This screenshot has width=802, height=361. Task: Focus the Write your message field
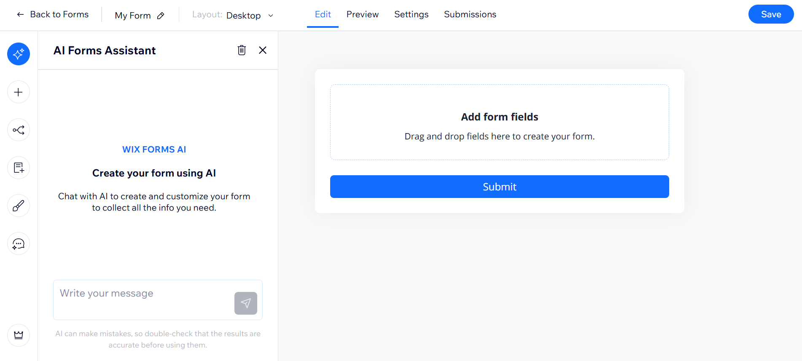143,299
